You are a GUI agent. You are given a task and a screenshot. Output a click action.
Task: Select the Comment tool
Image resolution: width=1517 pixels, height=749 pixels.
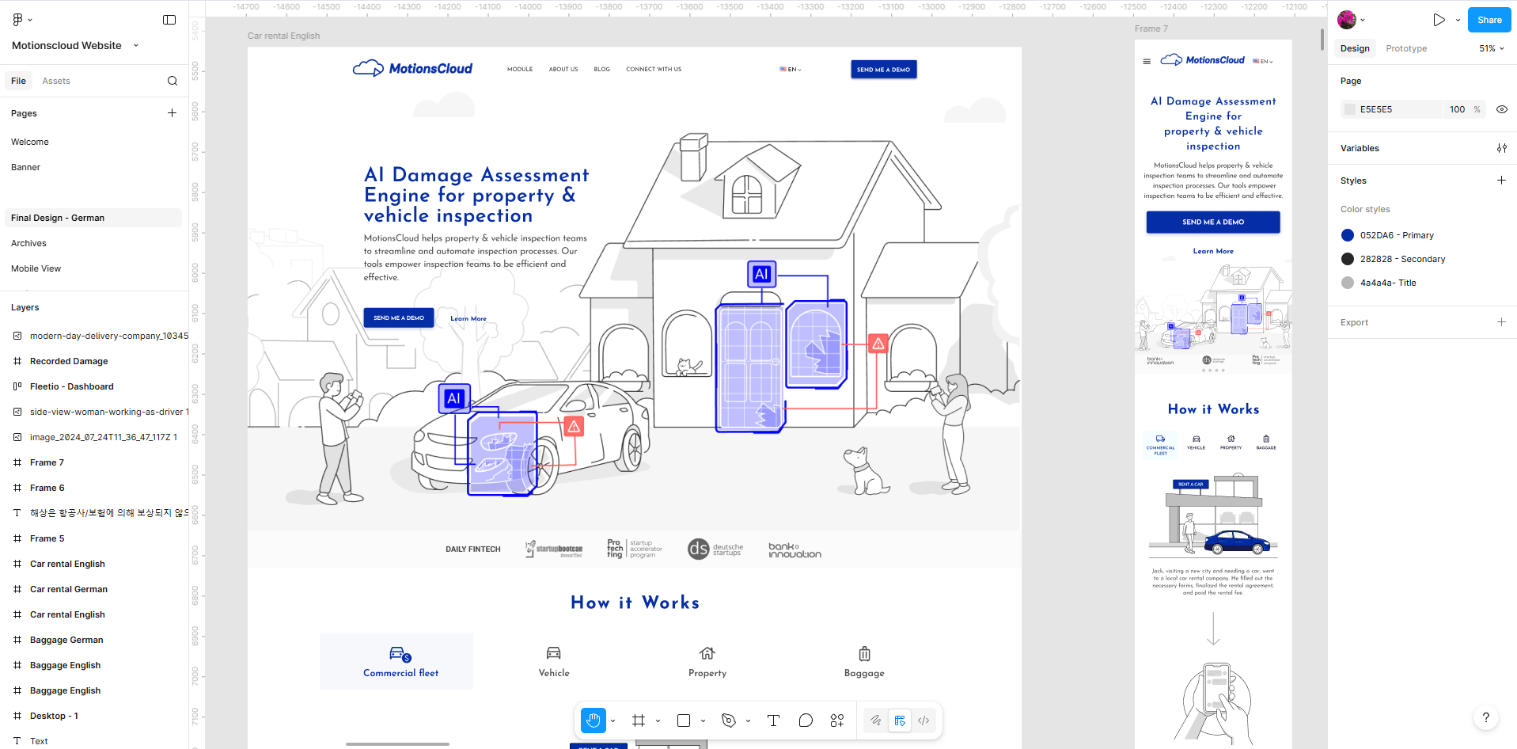[x=806, y=720]
